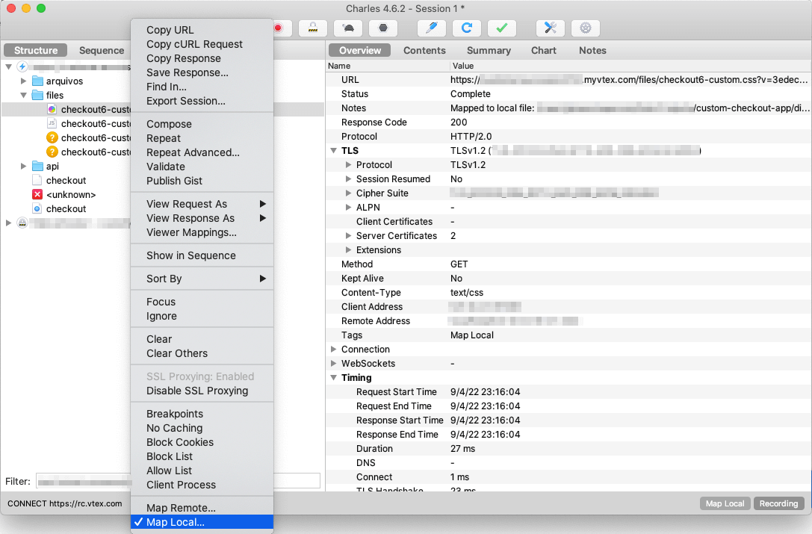812x534 pixels.
Task: Open Sort By submenu
Action: coord(202,279)
